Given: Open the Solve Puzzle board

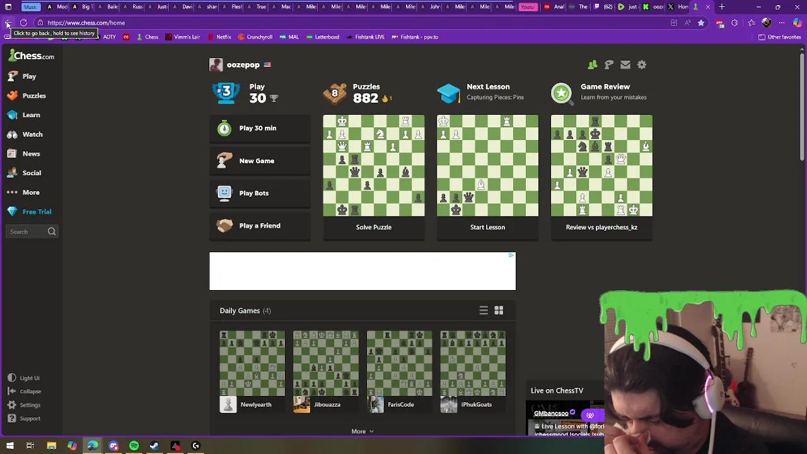Looking at the screenshot, I should point(374,166).
